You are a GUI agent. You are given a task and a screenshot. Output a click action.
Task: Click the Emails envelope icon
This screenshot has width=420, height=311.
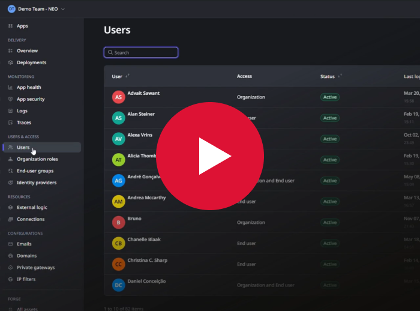click(10, 244)
